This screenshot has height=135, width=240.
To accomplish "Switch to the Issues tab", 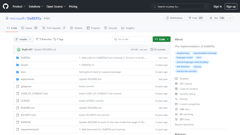I will tap(30, 28).
